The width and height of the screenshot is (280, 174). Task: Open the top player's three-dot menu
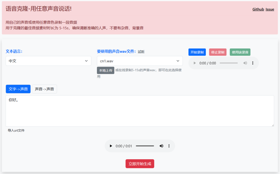[x=253, y=63]
